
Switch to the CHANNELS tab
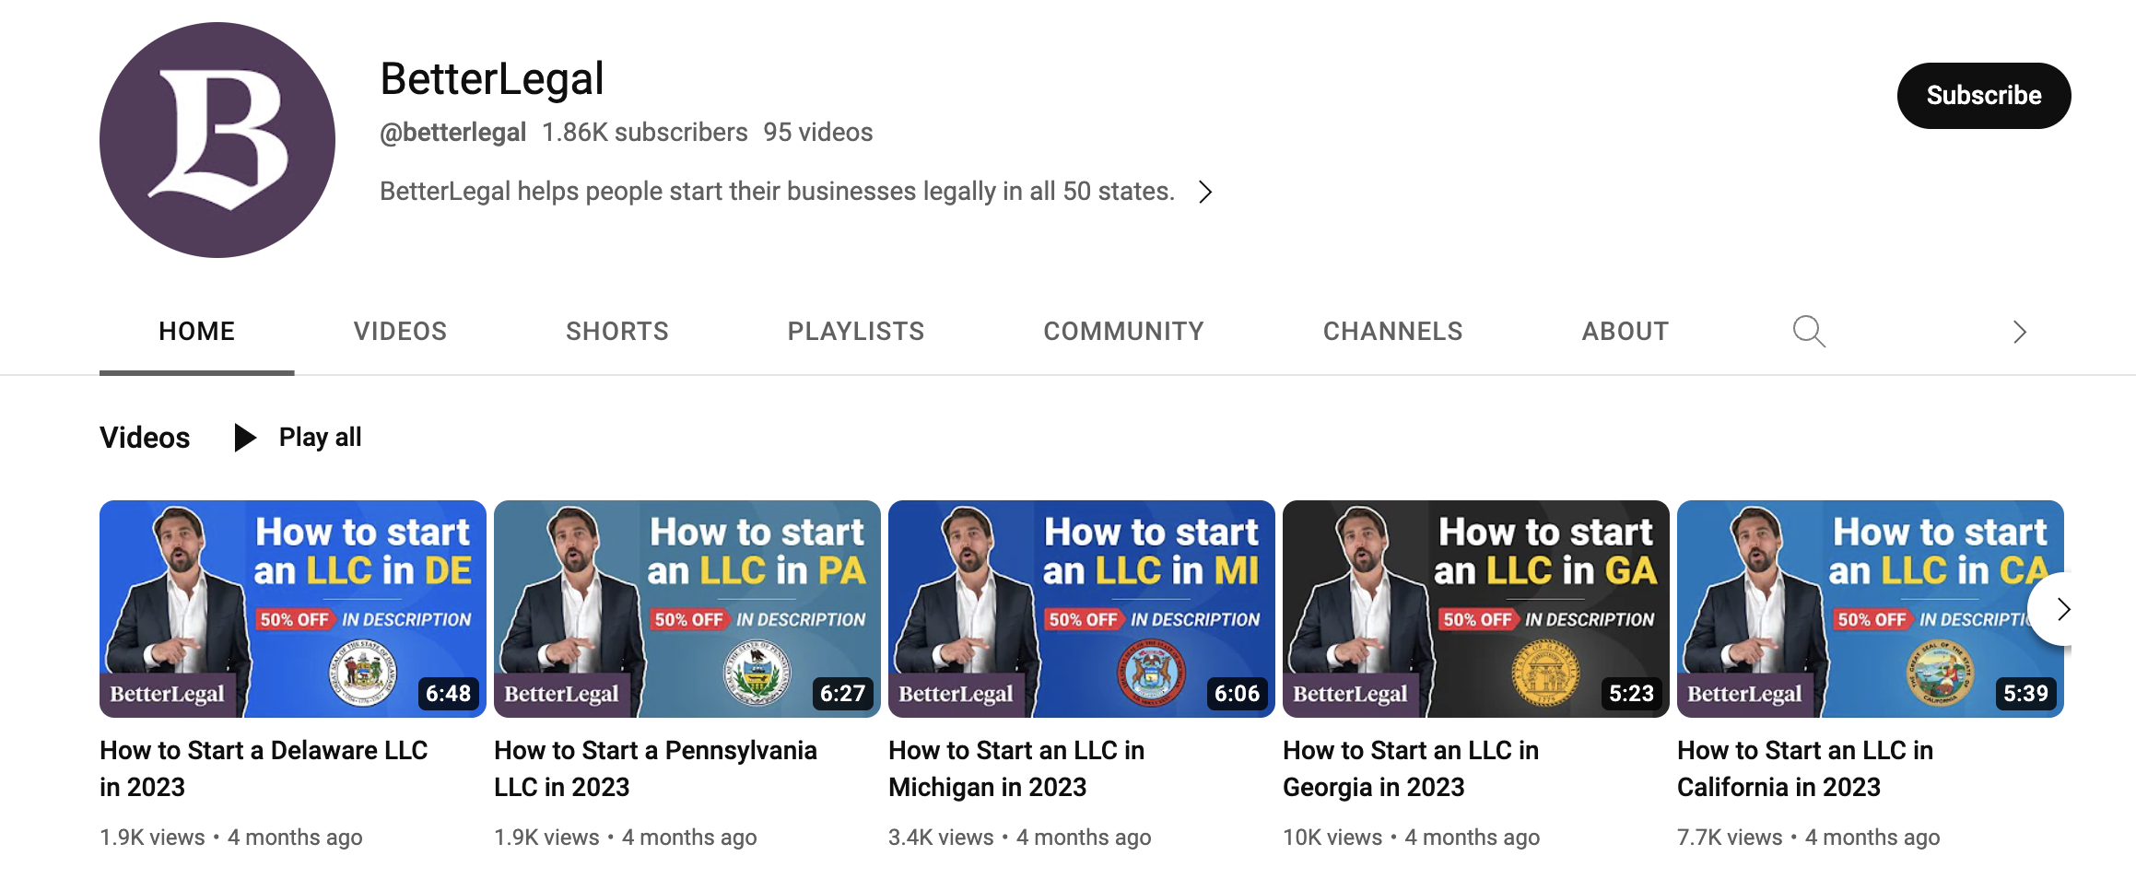[x=1393, y=332]
